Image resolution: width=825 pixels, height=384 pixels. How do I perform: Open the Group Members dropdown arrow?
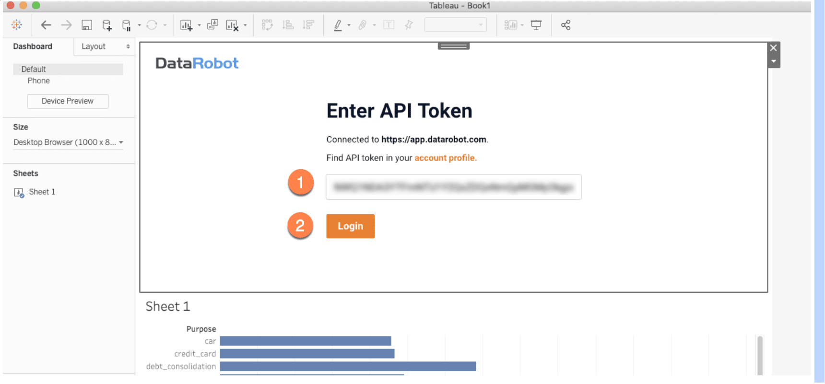374,25
